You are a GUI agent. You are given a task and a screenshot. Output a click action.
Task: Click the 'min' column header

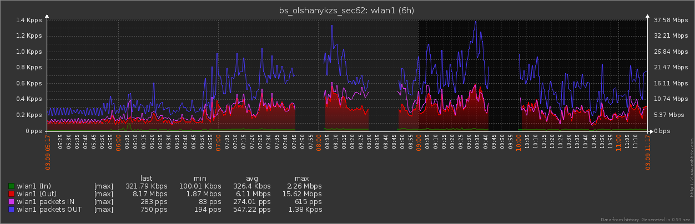[x=200, y=179]
